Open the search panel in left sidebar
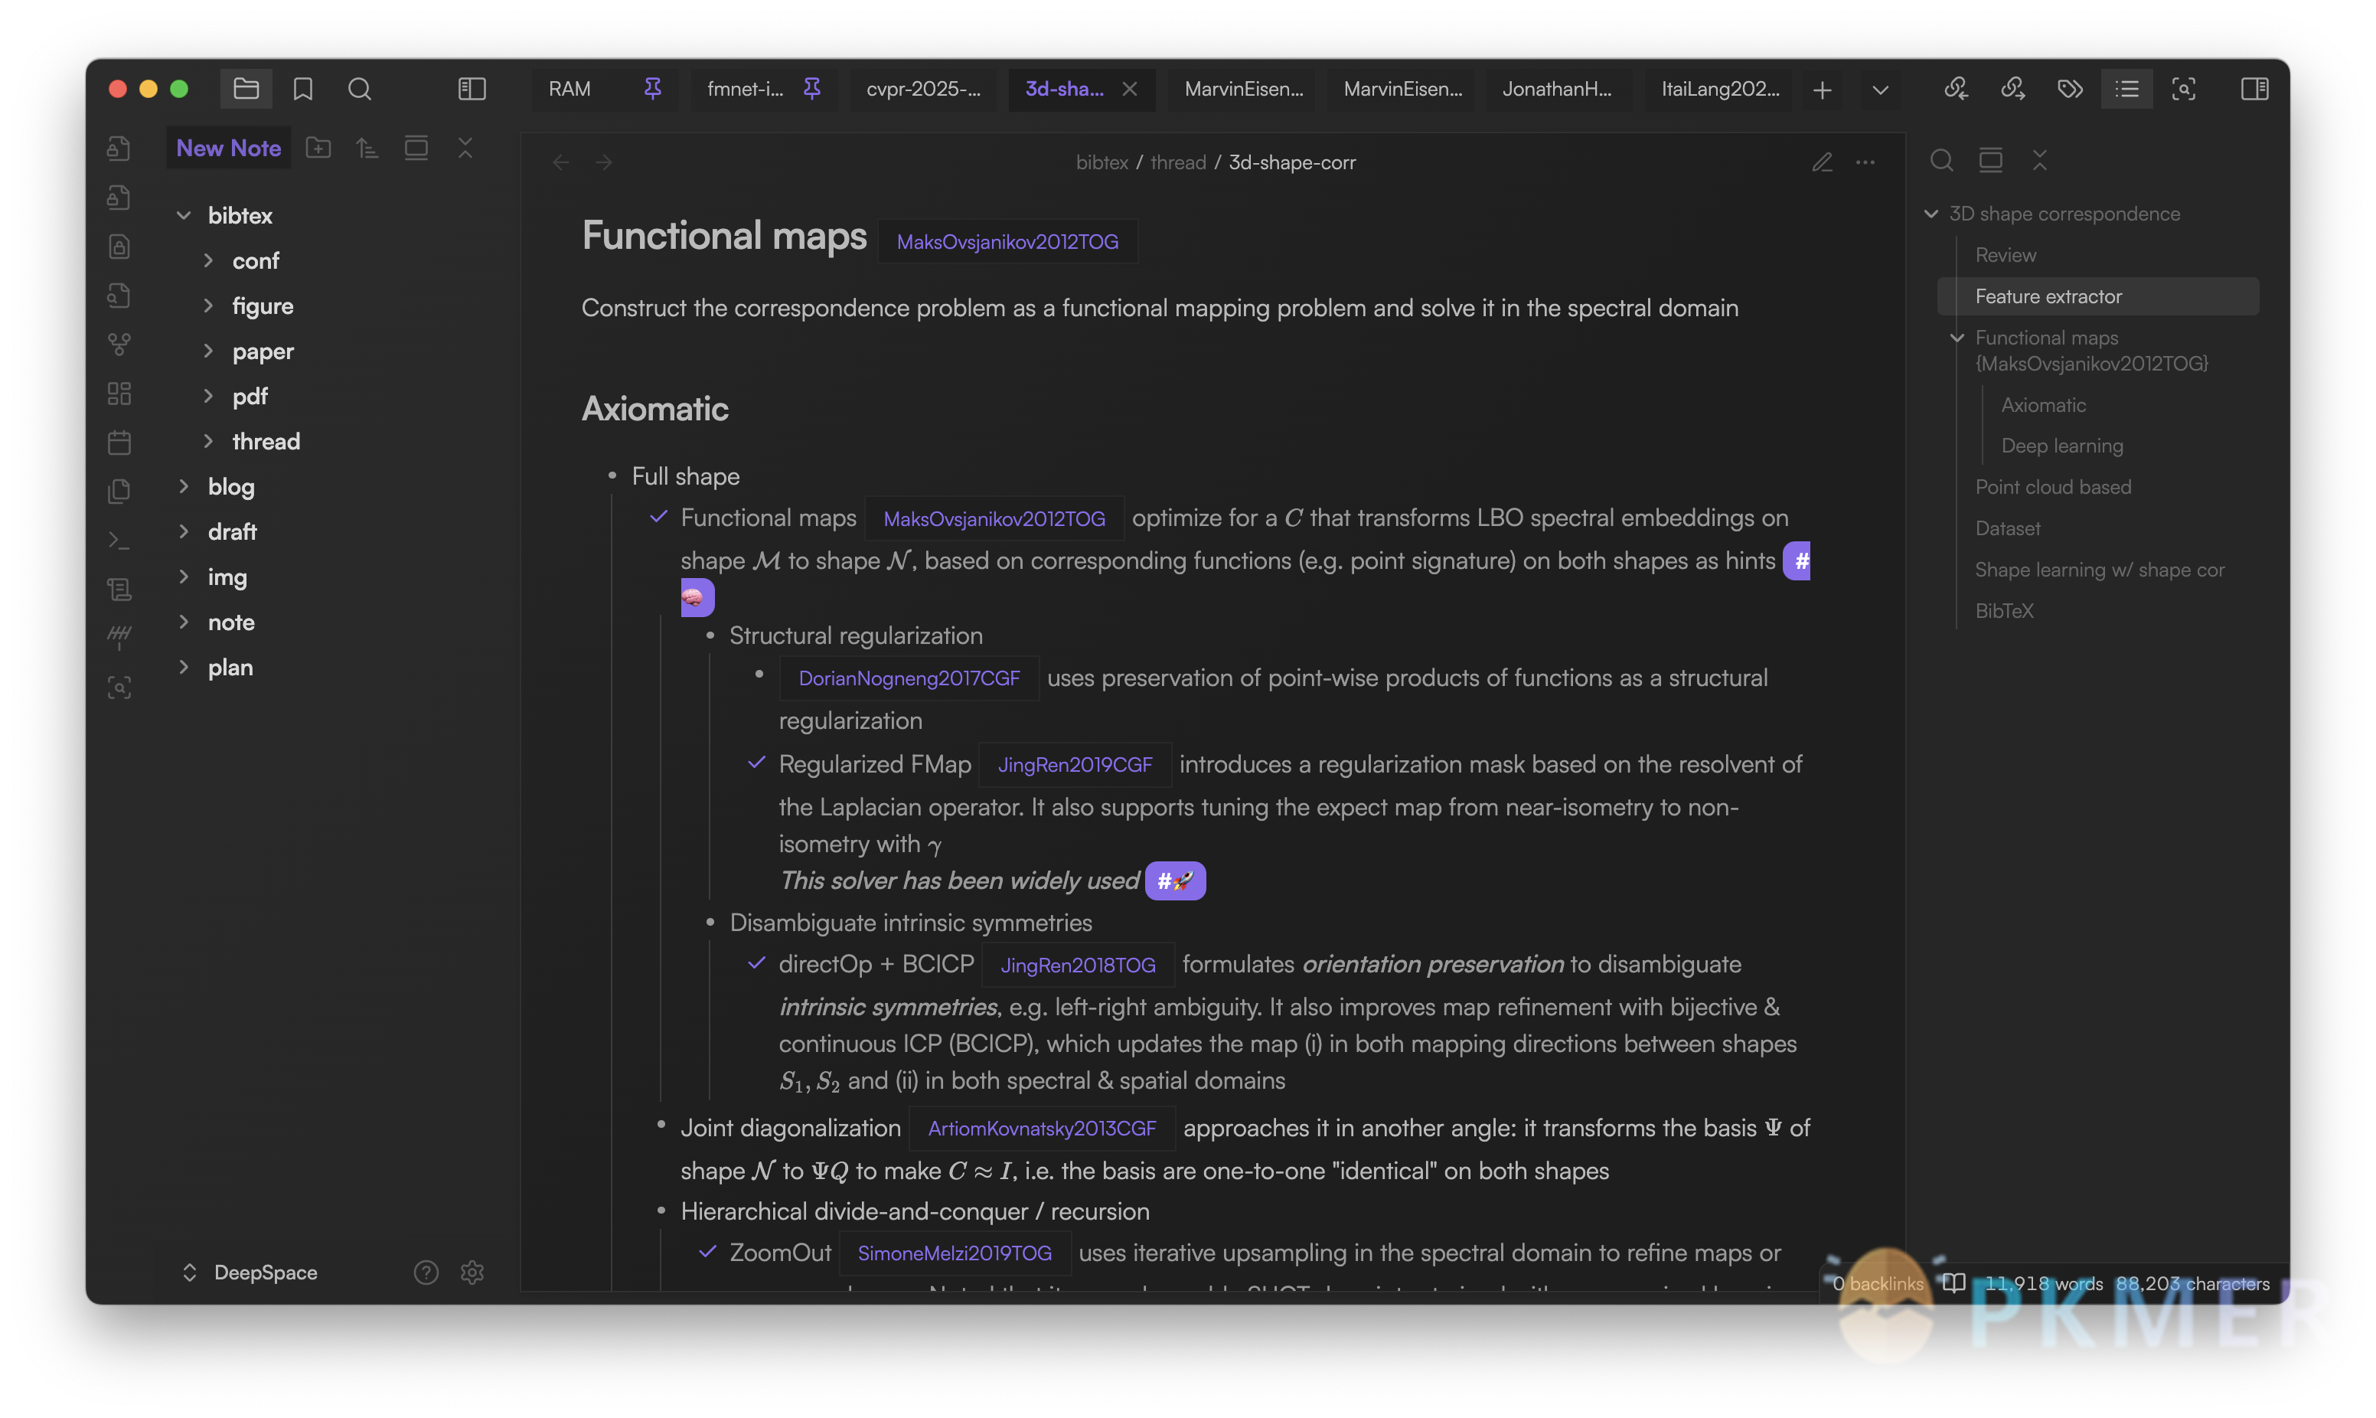This screenshot has height=1418, width=2376. pos(359,89)
